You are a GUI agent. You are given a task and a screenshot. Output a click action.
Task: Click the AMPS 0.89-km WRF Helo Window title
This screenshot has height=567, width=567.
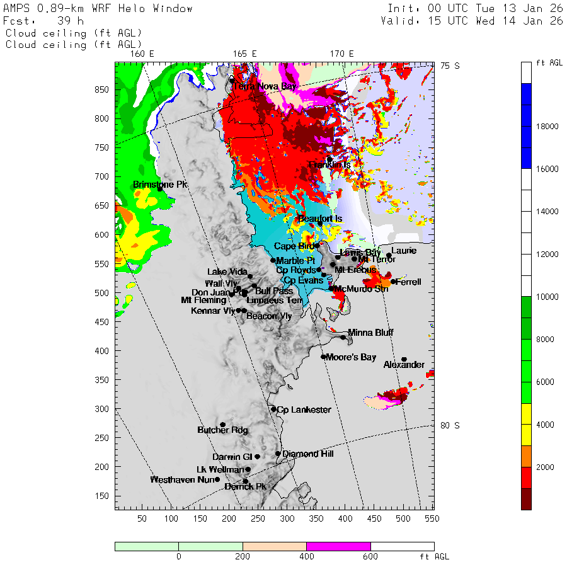(x=98, y=9)
